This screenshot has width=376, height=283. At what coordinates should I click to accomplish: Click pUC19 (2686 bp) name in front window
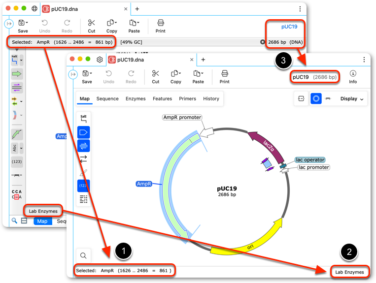tap(314, 77)
